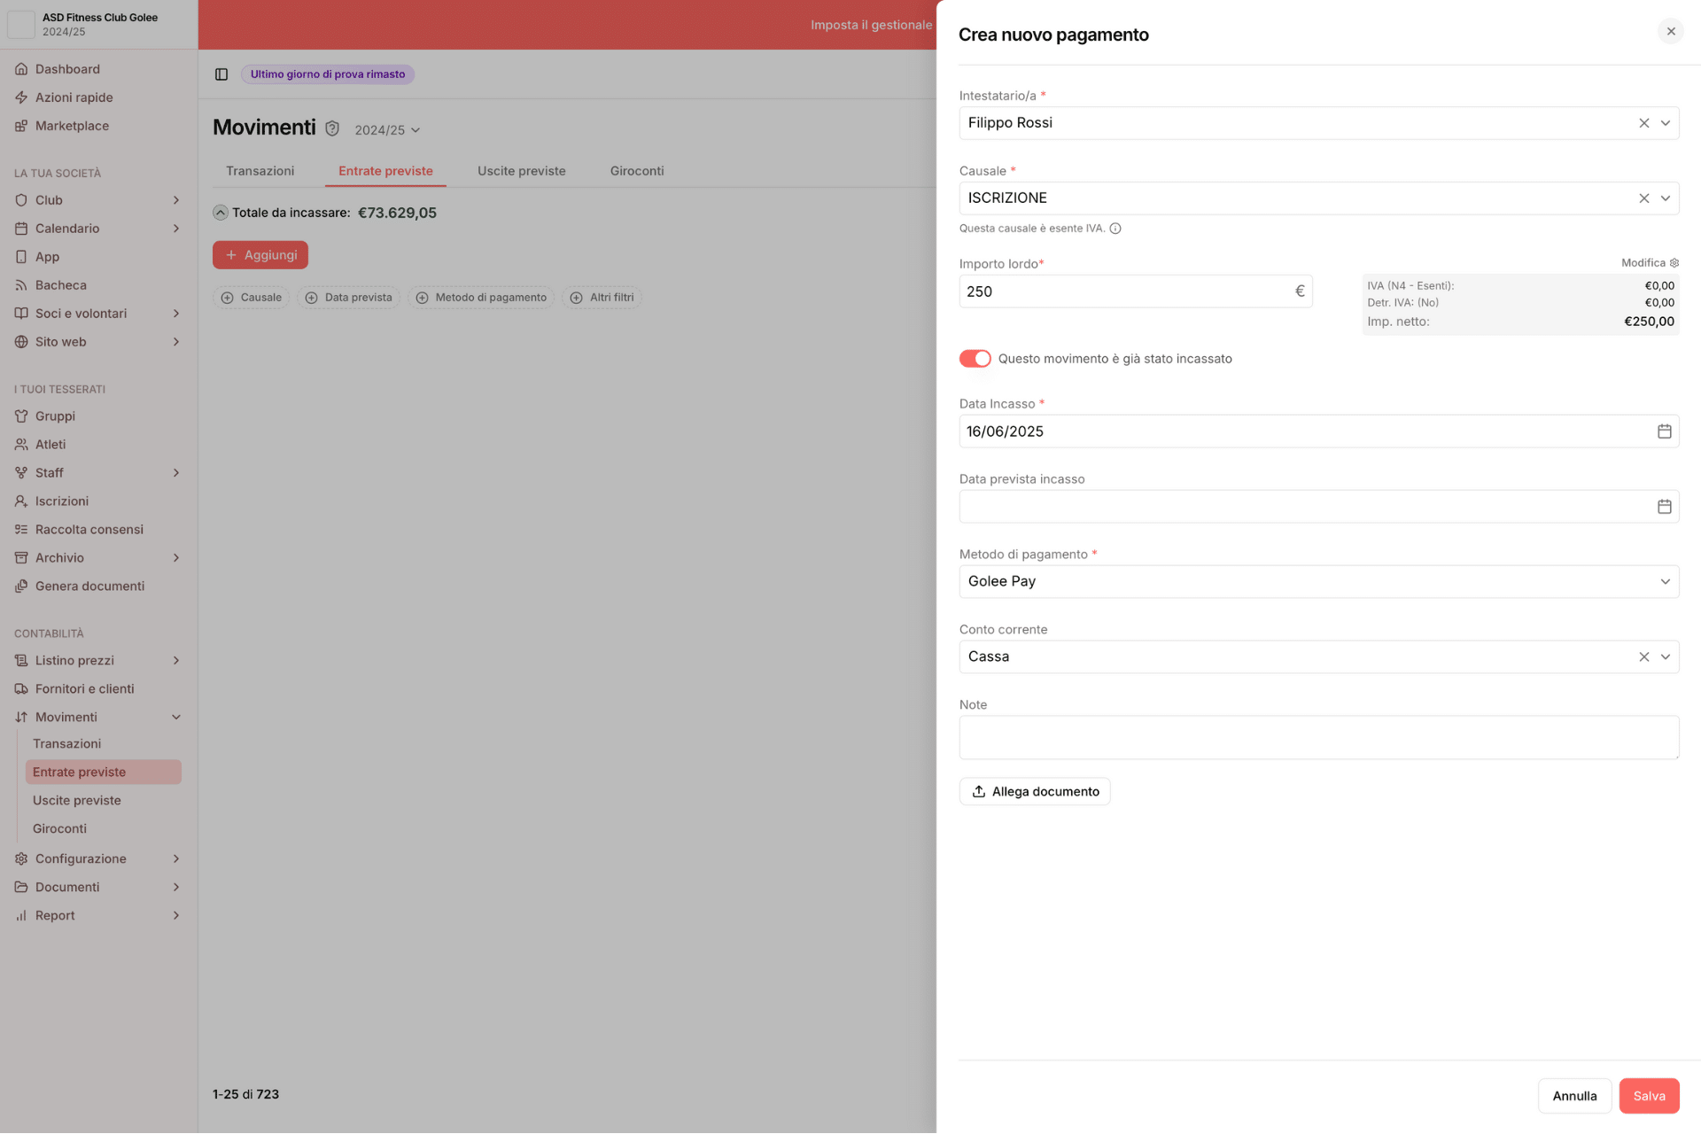Click the Allega documento button

[1034, 791]
